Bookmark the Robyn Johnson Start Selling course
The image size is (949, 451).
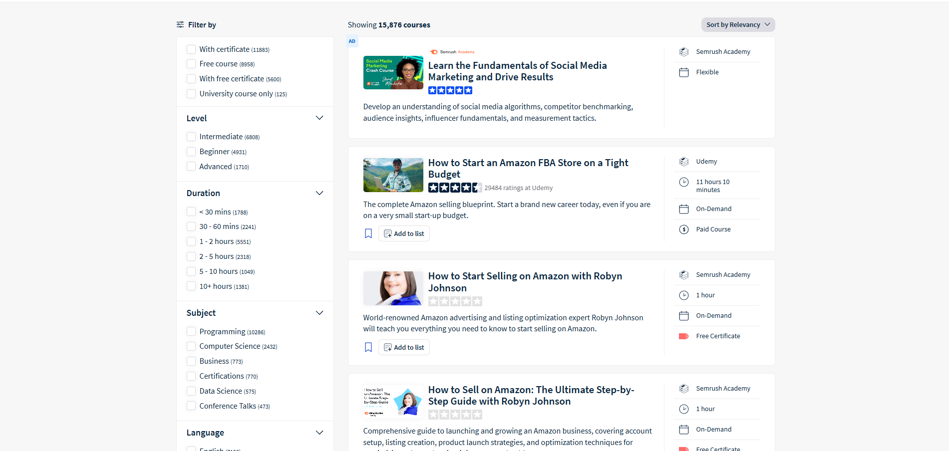[368, 347]
